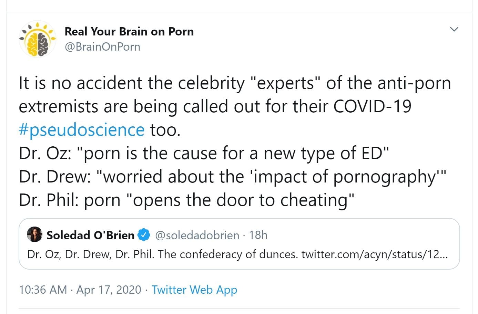Image resolution: width=478 pixels, height=314 pixels.
Task: Open the 10:36 AM tweet timestamp
Action: tap(43, 290)
